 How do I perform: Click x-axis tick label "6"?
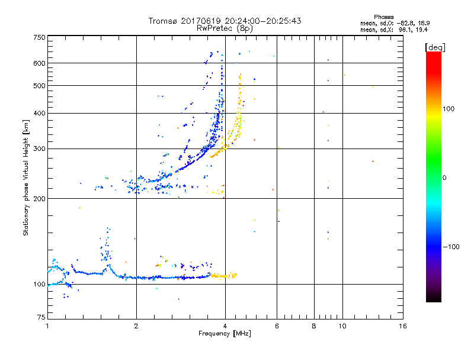coord(277,326)
